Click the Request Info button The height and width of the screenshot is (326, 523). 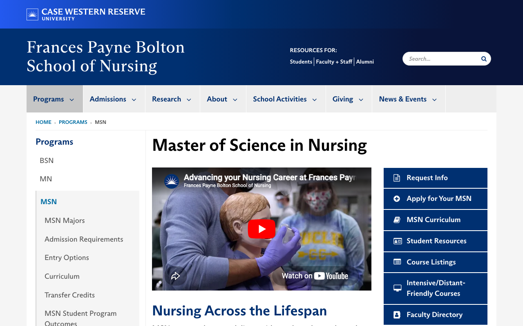pos(436,178)
